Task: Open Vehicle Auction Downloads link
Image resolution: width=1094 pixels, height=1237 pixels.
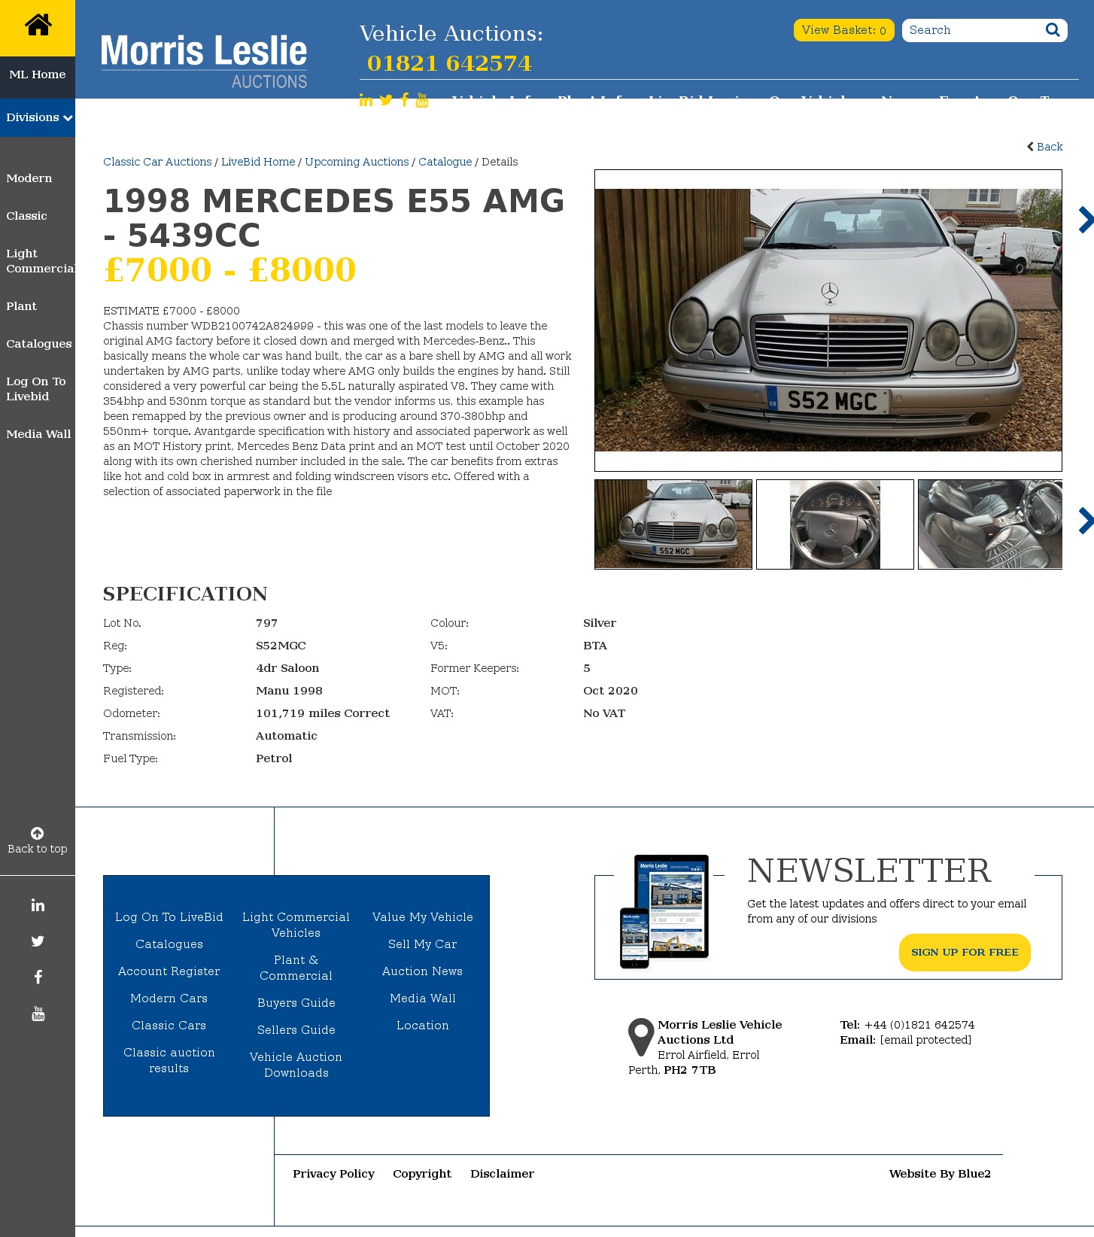Action: [x=296, y=1065]
